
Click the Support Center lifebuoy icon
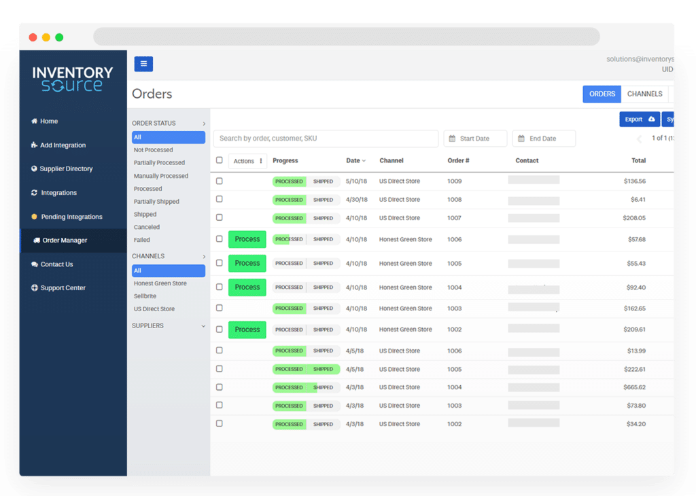click(34, 288)
